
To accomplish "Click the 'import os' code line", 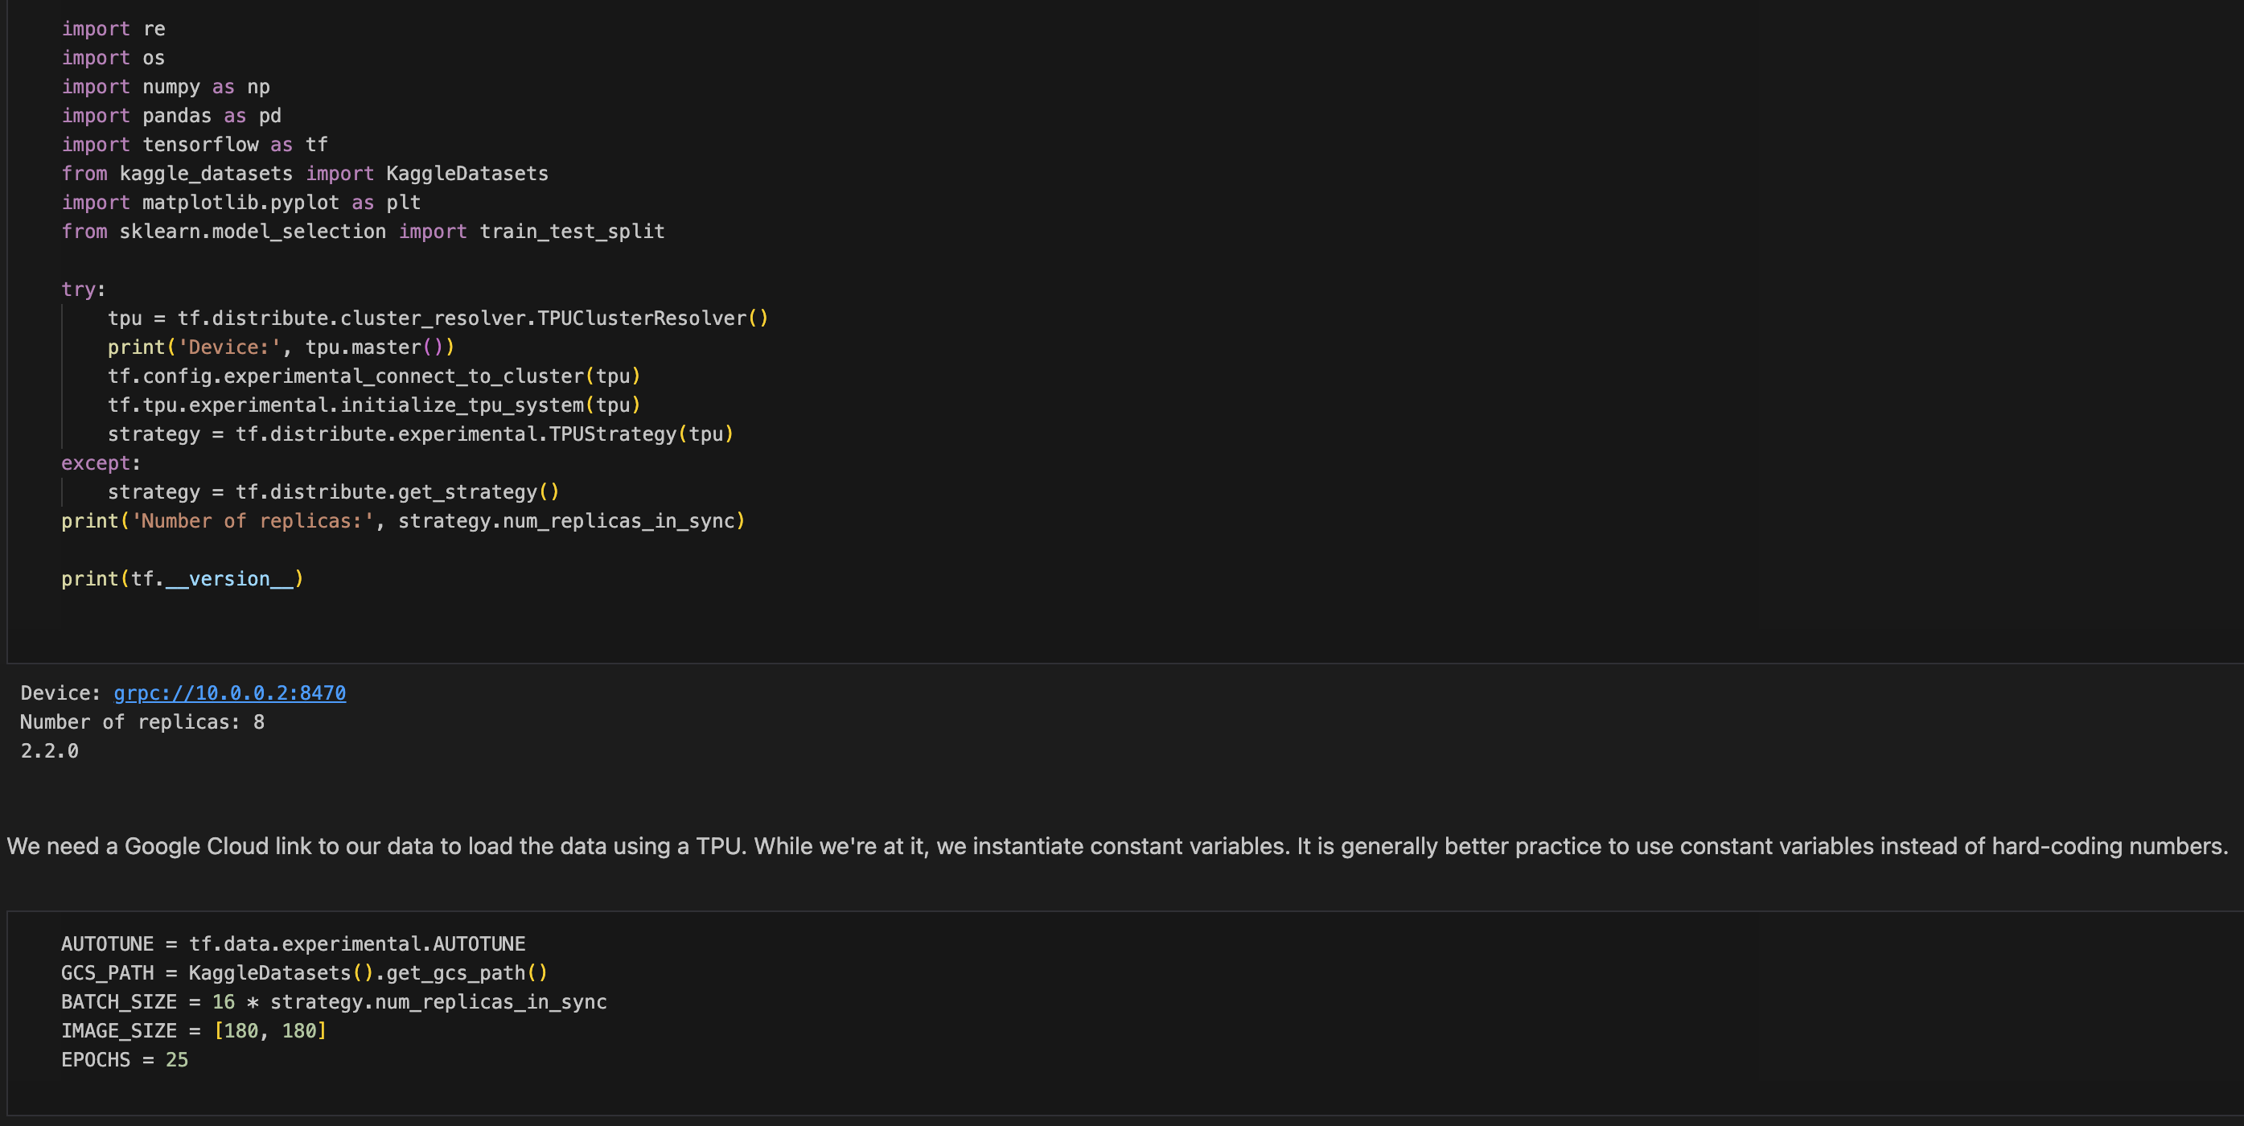I will click(x=113, y=57).
